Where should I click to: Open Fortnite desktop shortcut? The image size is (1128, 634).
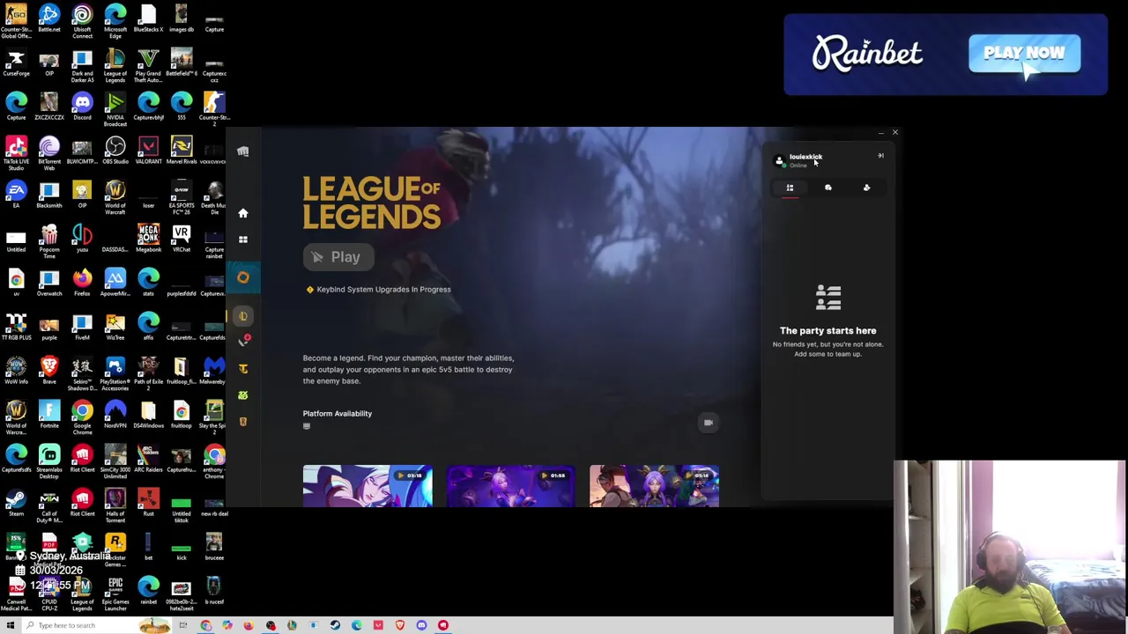(x=49, y=415)
